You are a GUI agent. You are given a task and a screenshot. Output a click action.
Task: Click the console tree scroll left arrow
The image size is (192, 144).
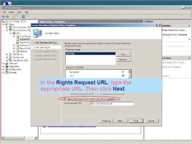click(x=3, y=138)
